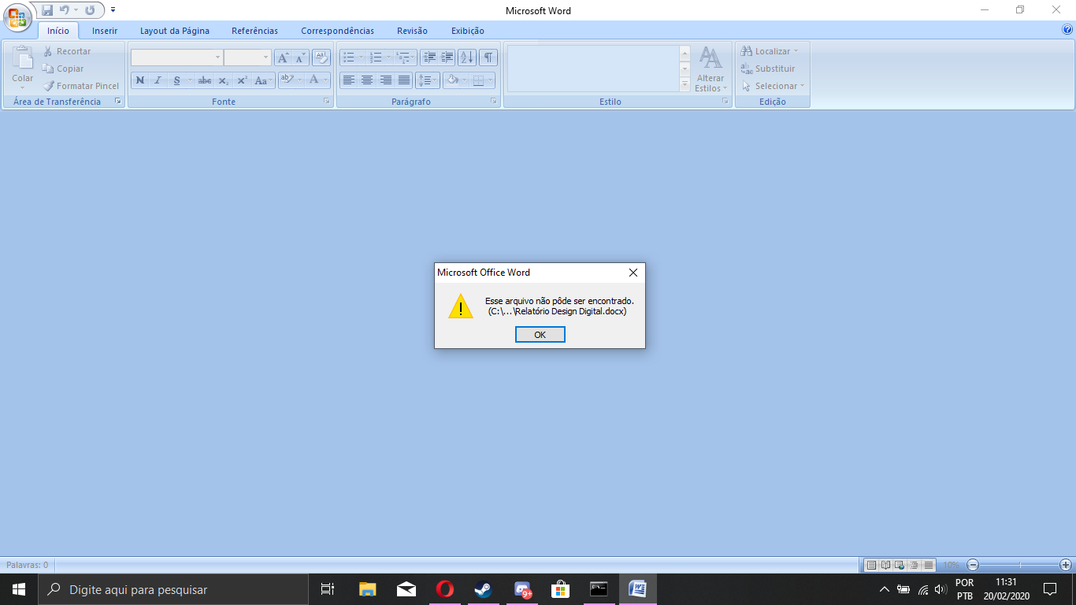Click the increase indent icon
The width and height of the screenshot is (1076, 605).
(447, 58)
